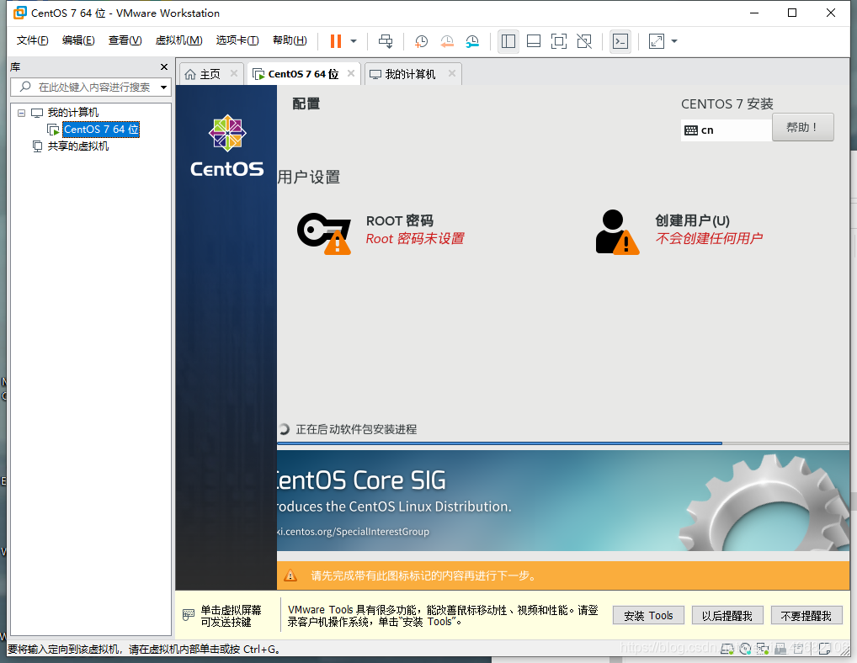This screenshot has height=663, width=857.
Task: Click the keyboard hint icon beside 单击虚拟屏幕
Action: click(x=188, y=615)
